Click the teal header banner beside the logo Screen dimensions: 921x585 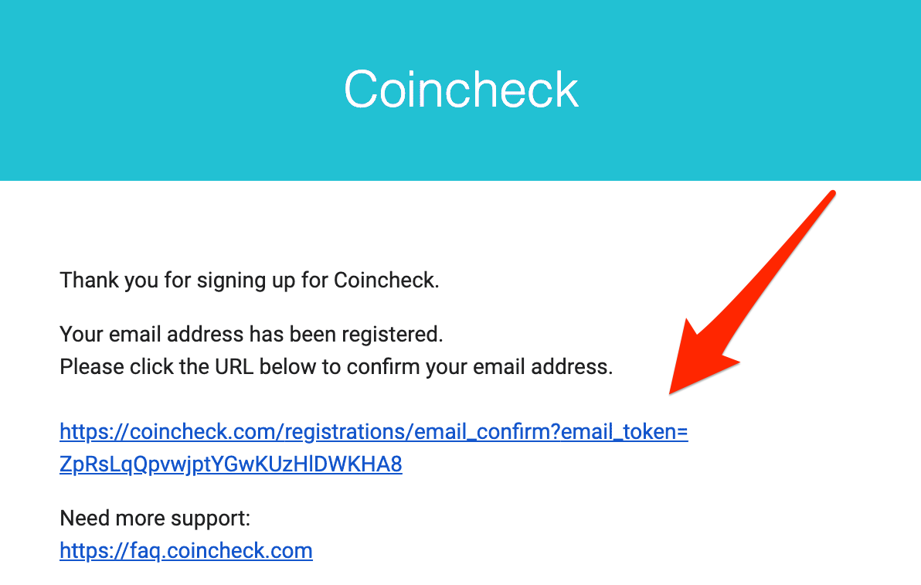[176, 90]
